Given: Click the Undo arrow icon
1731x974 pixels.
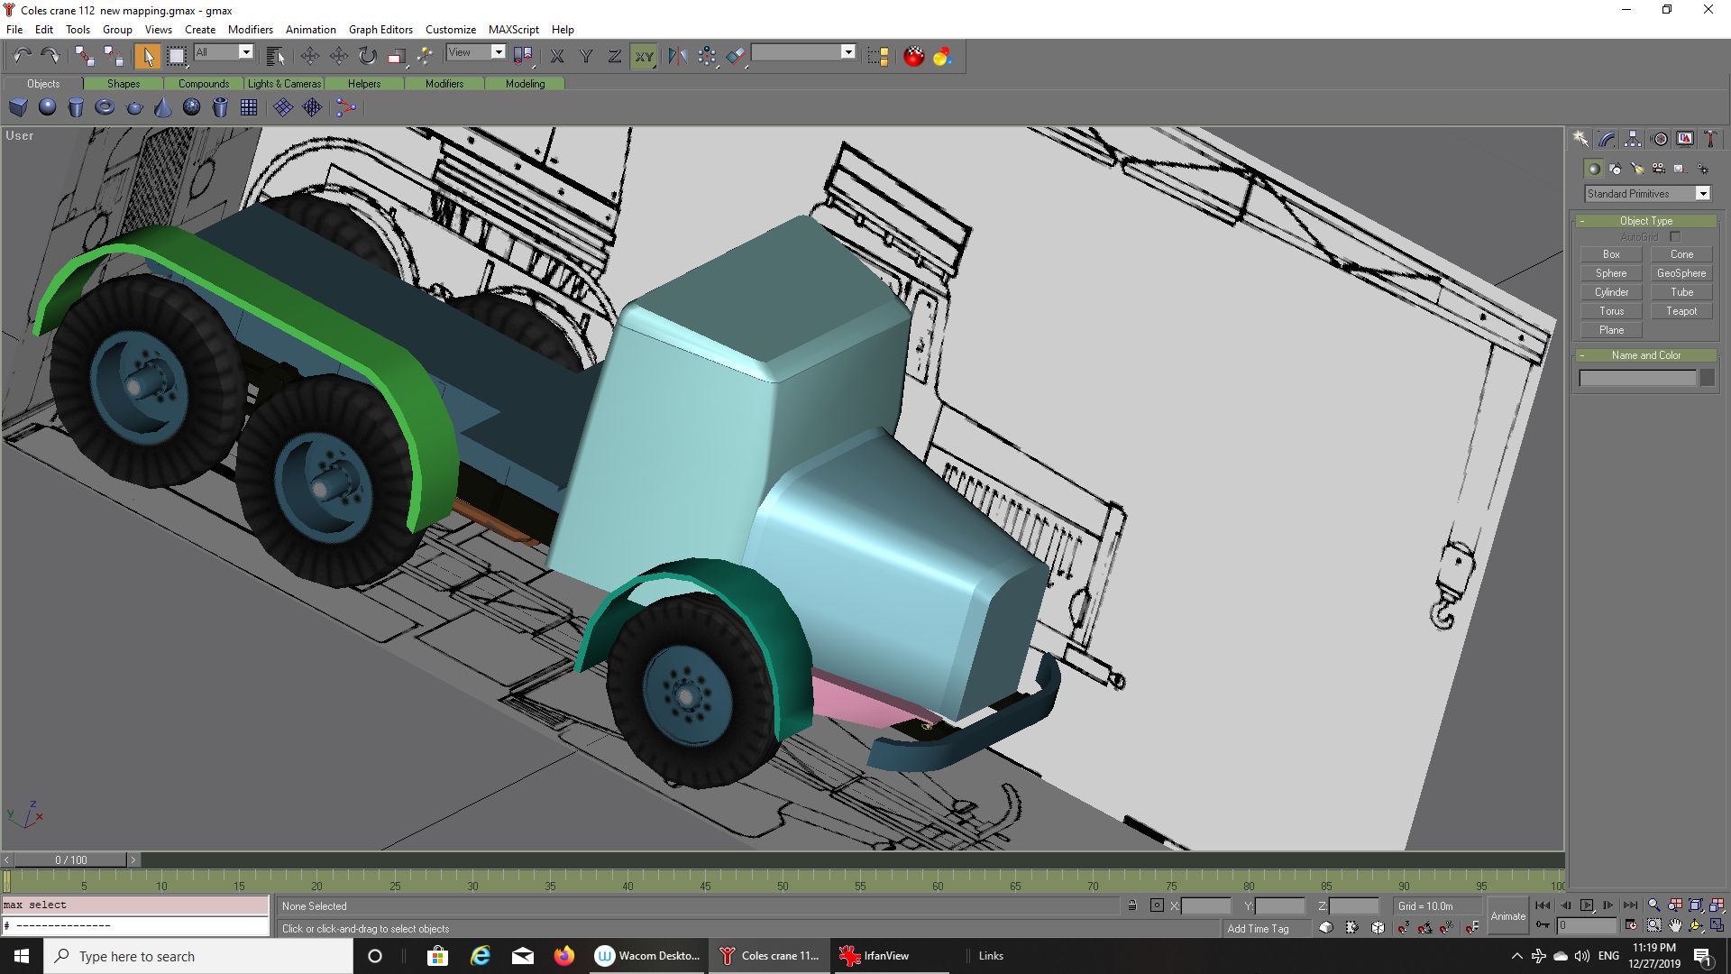Looking at the screenshot, I should (22, 57).
